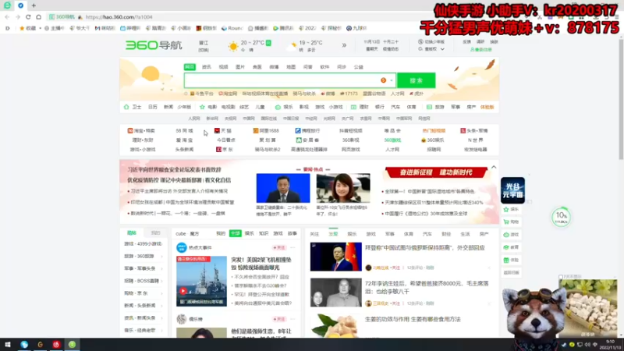Collapse the news headline panel with up arrow
624x351 pixels.
[494, 167]
